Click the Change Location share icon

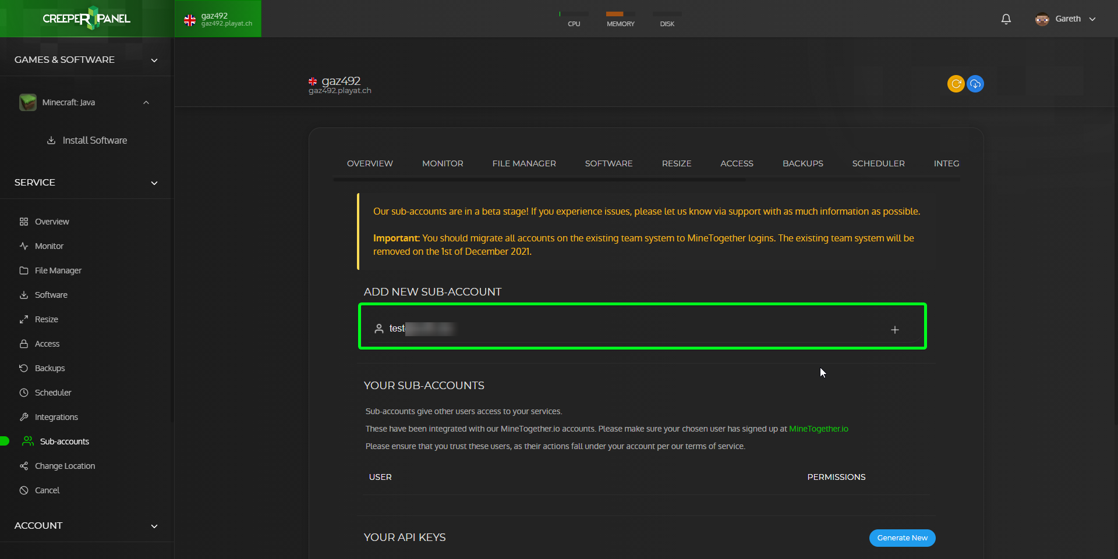[x=24, y=466]
